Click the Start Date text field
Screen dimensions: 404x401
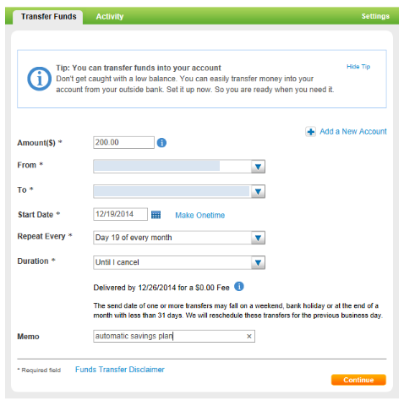[x=120, y=214]
